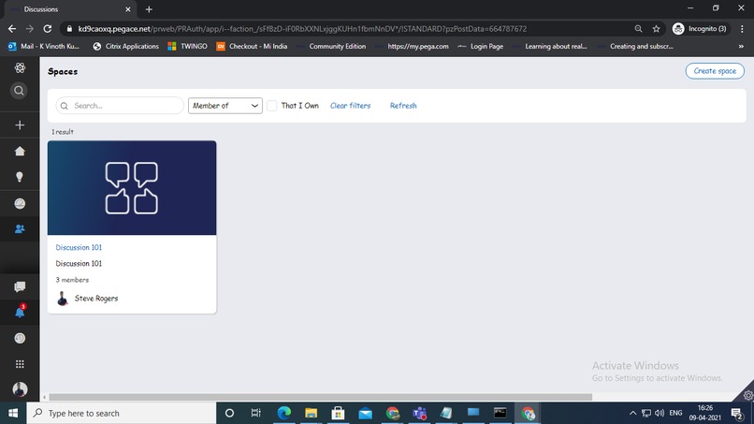Select the Spaces people icon in sidebar
The image size is (754, 424).
click(x=20, y=229)
